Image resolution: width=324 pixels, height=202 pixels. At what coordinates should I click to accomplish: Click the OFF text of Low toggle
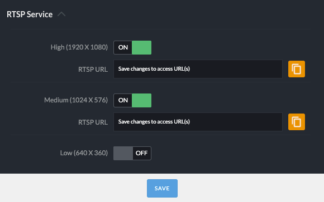[x=141, y=153]
